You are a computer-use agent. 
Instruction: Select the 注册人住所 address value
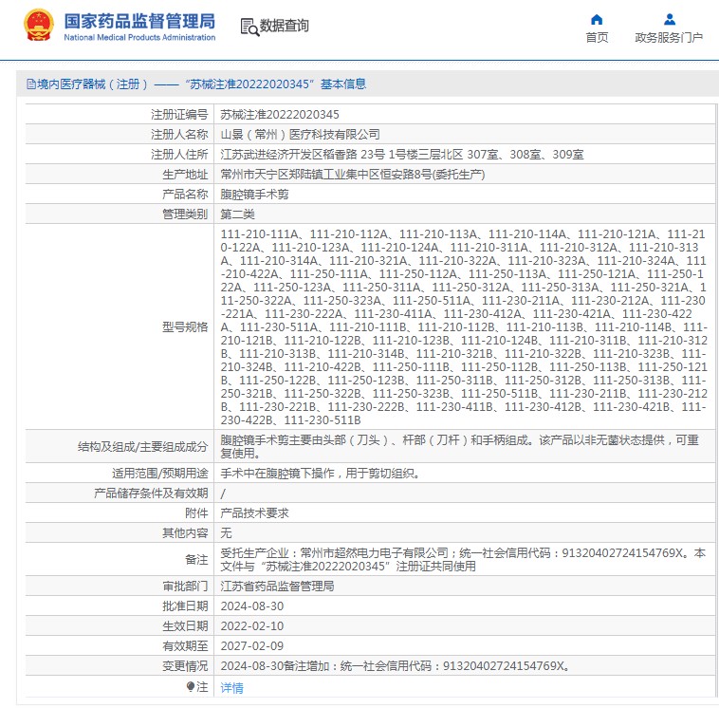402,154
